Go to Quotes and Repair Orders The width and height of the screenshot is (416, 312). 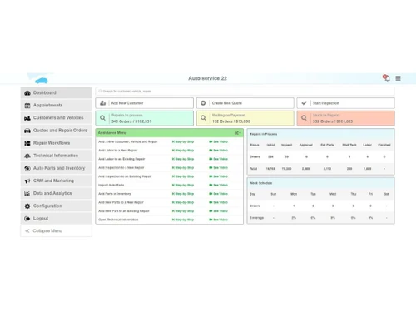pyautogui.click(x=56, y=131)
